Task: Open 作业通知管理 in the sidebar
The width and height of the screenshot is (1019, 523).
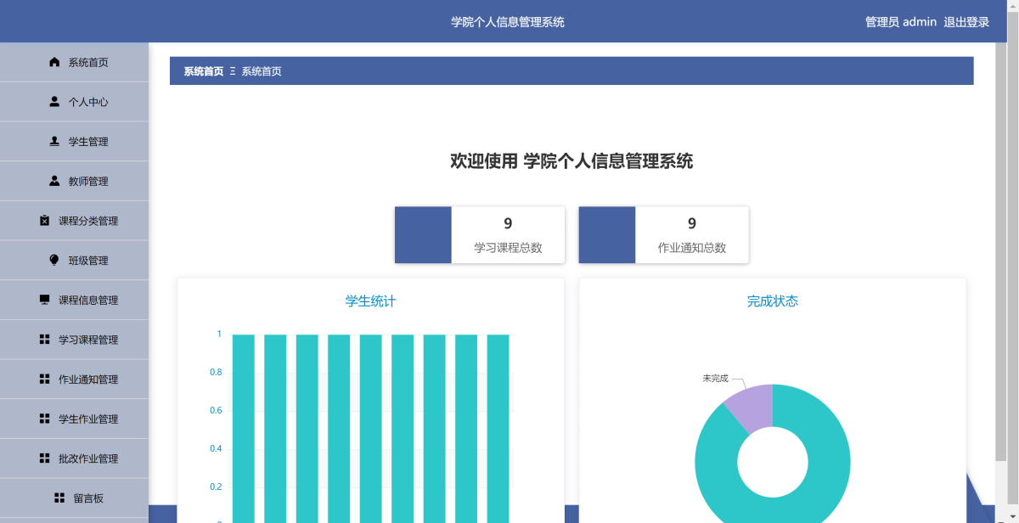Action: click(87, 380)
